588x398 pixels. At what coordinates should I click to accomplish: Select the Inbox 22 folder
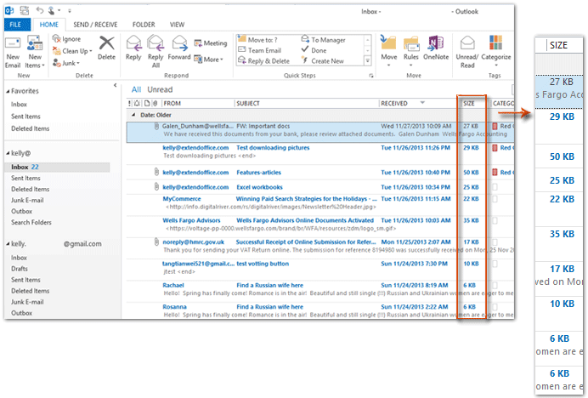click(x=57, y=167)
